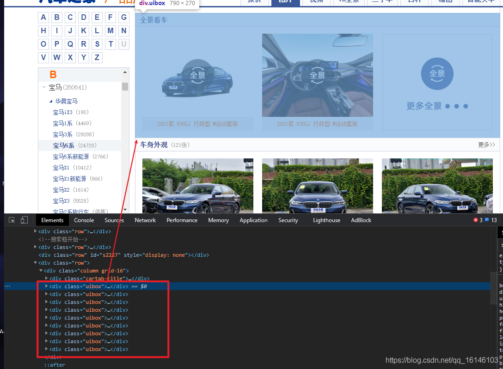Click the brand list scrollbar thumb
The height and width of the screenshot is (369, 503).
pyautogui.click(x=125, y=86)
